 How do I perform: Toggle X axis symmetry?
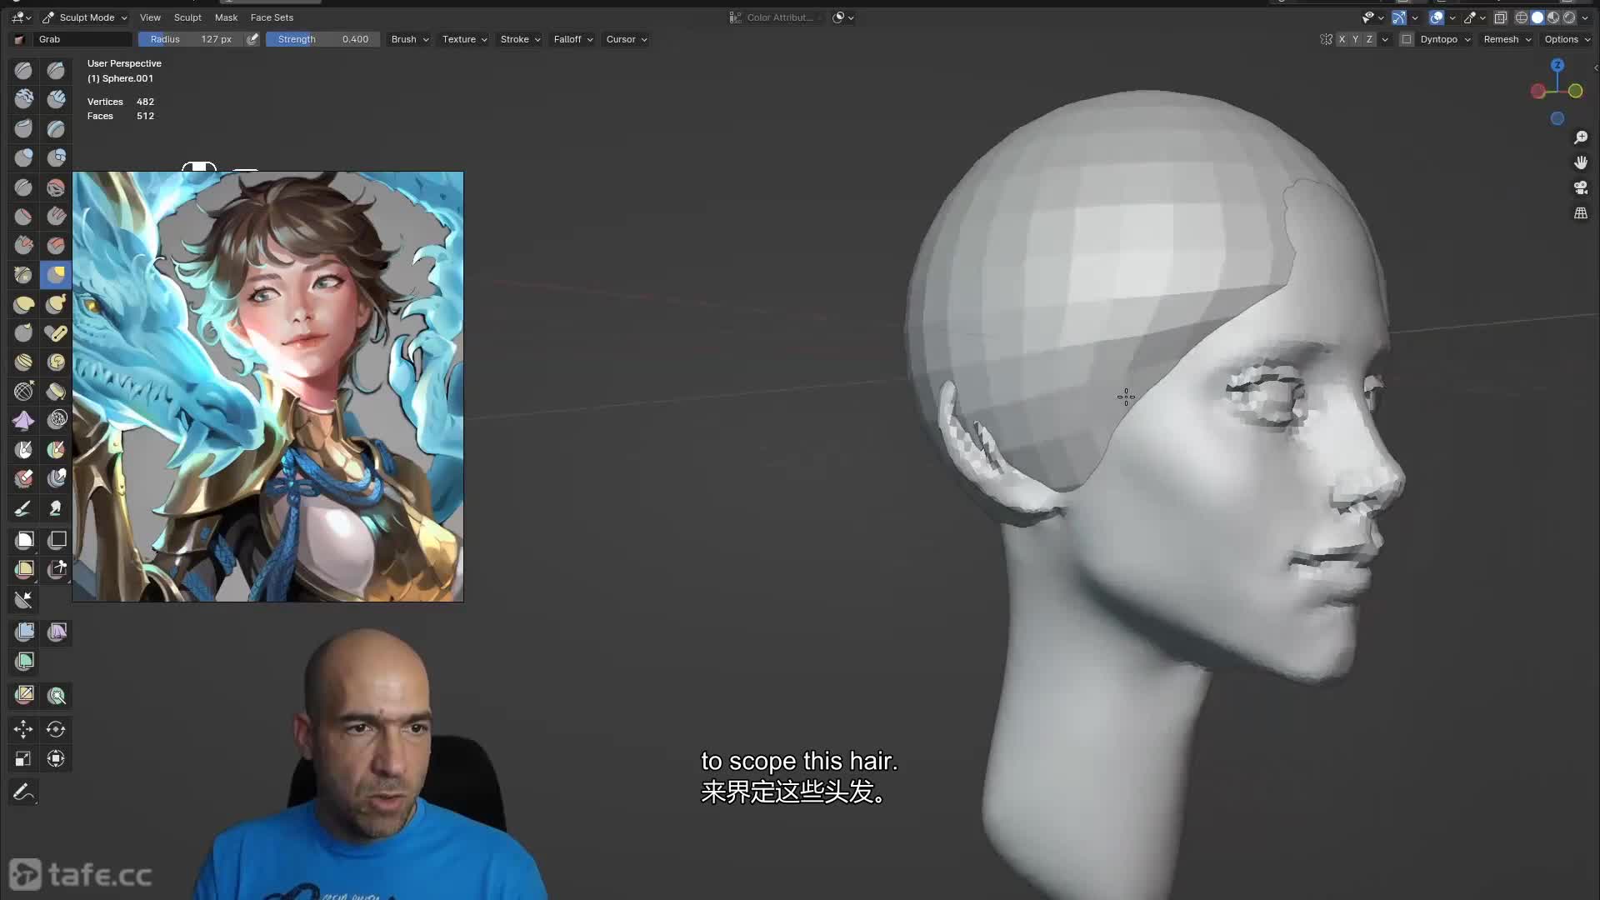click(1342, 39)
